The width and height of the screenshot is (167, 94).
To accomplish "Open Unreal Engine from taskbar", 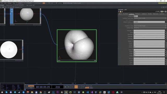I will point(62,92).
